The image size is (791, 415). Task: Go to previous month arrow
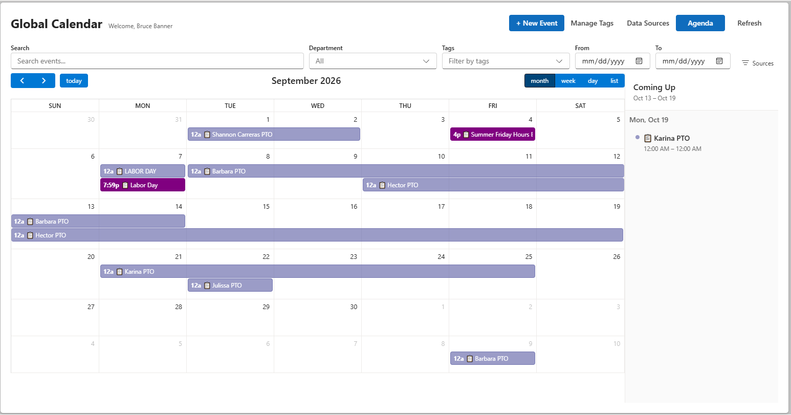tap(22, 81)
